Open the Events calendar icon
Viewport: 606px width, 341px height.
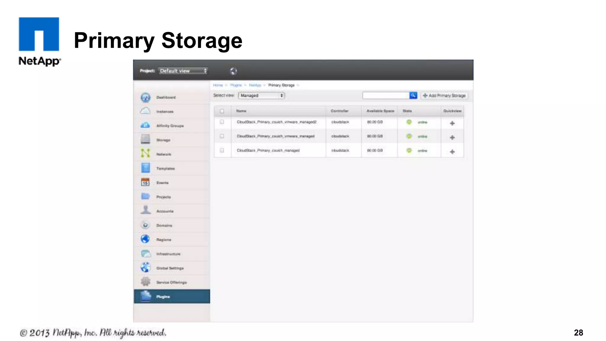145,182
